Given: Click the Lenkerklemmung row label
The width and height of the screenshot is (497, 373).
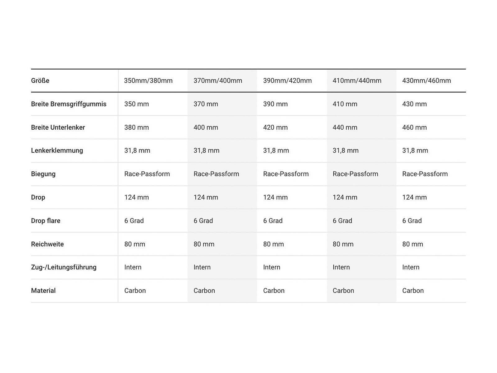Looking at the screenshot, I should pos(57,151).
